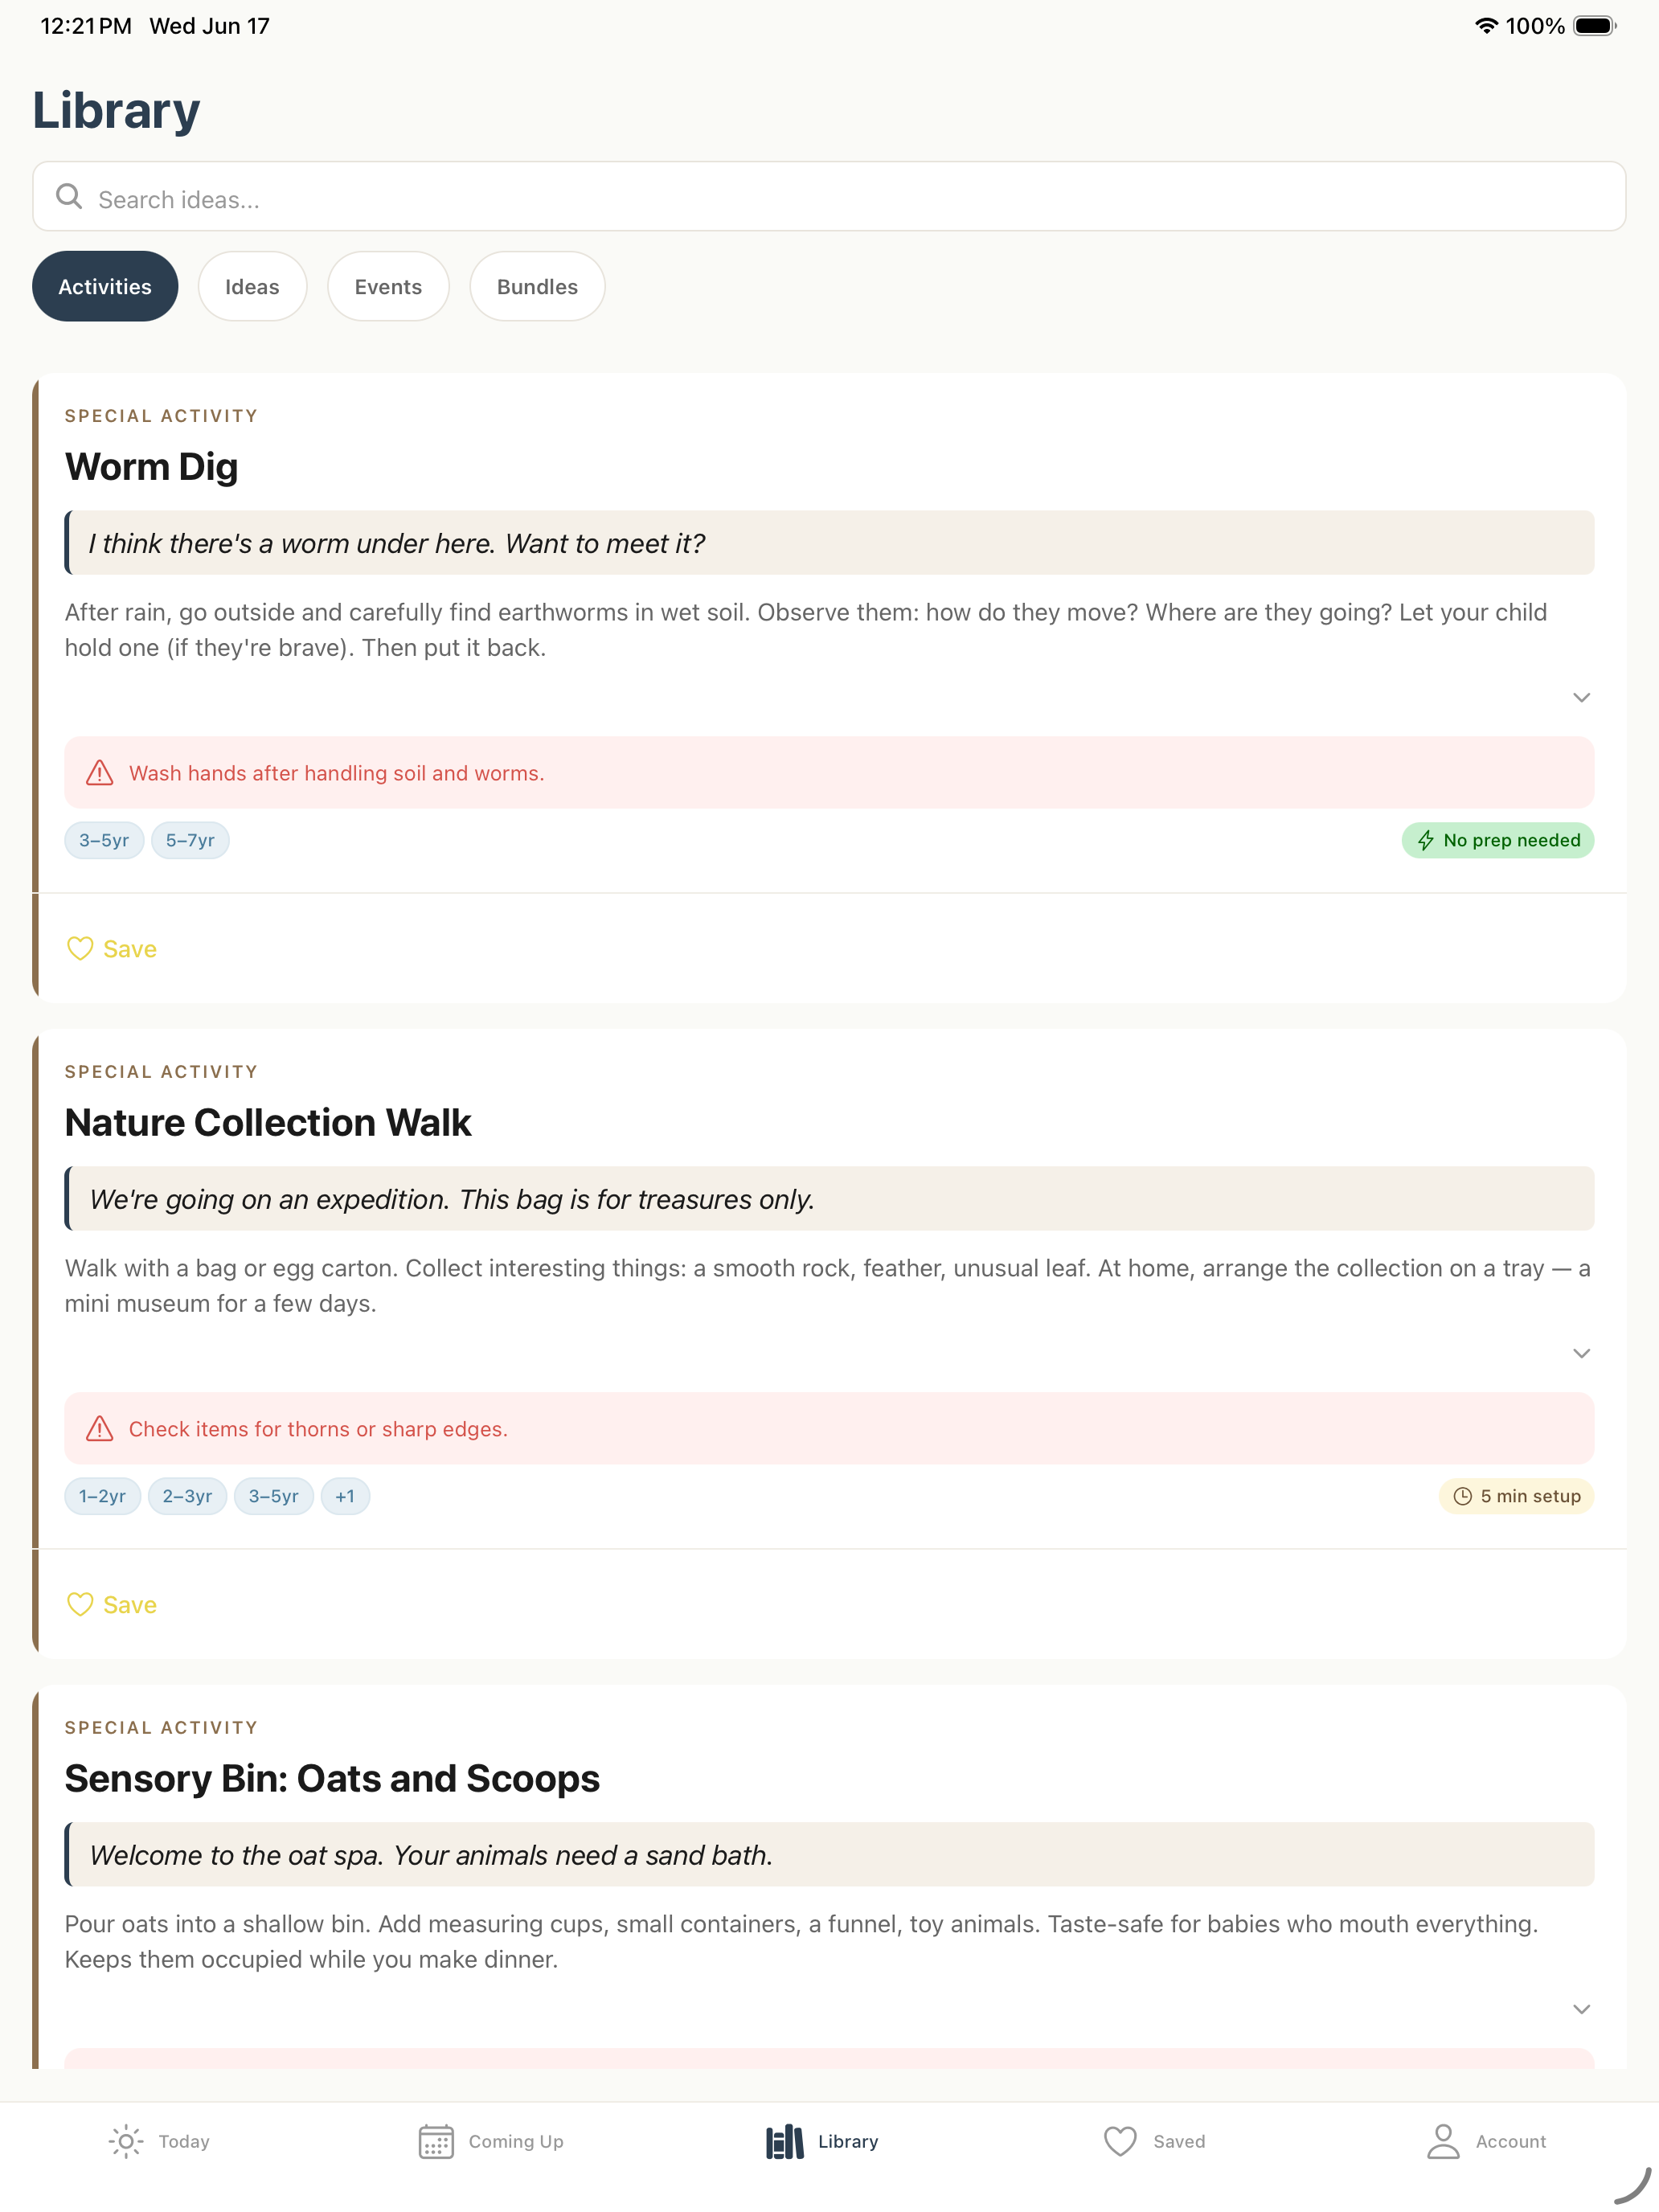Click the search magnifier icon
Image resolution: width=1659 pixels, height=2212 pixels.
pyautogui.click(x=69, y=196)
